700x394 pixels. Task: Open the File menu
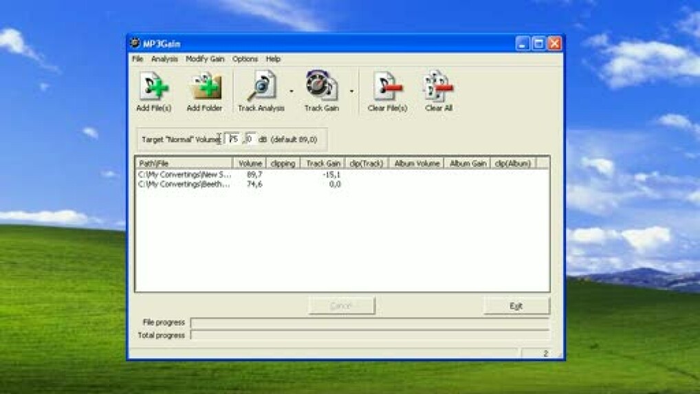(138, 59)
